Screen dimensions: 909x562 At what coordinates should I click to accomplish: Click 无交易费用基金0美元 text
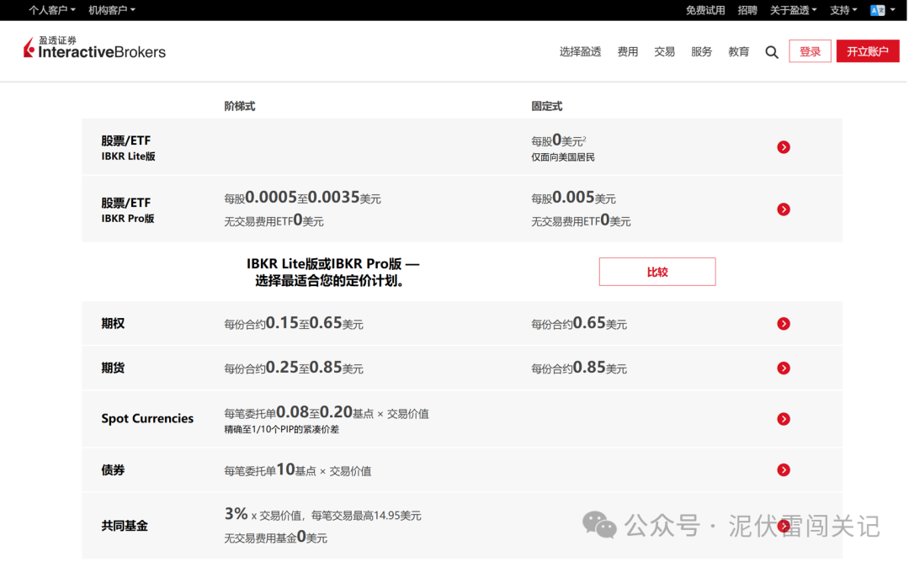275,537
